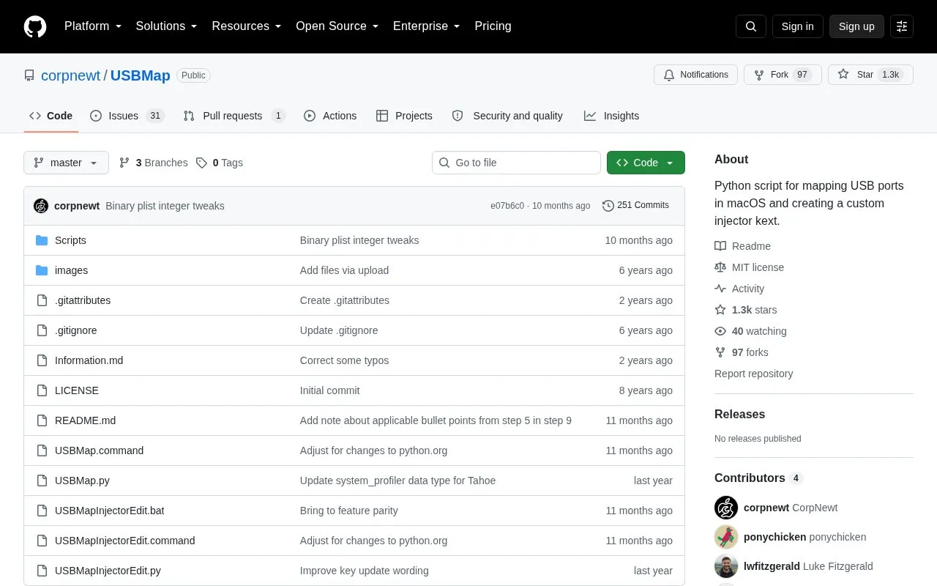
Task: Click the search magnifier icon
Action: 751,26
